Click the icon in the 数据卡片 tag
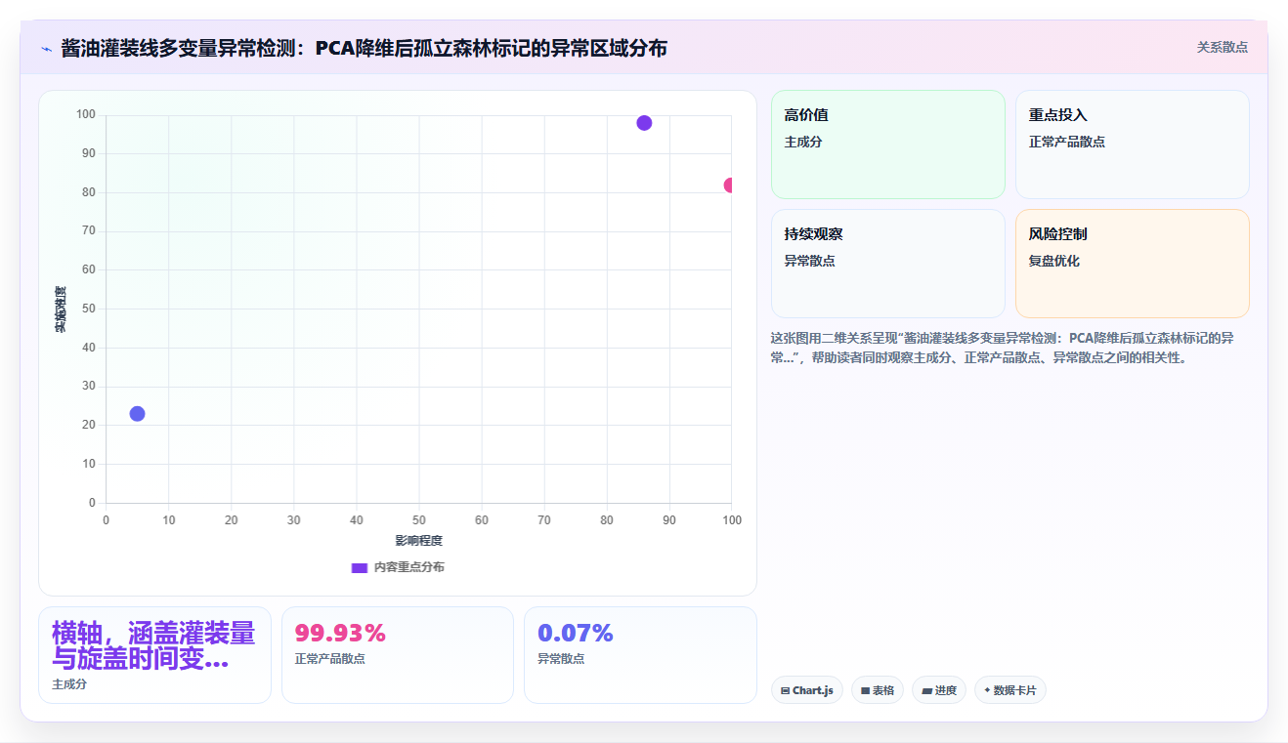Image resolution: width=1288 pixels, height=743 pixels. tap(987, 690)
